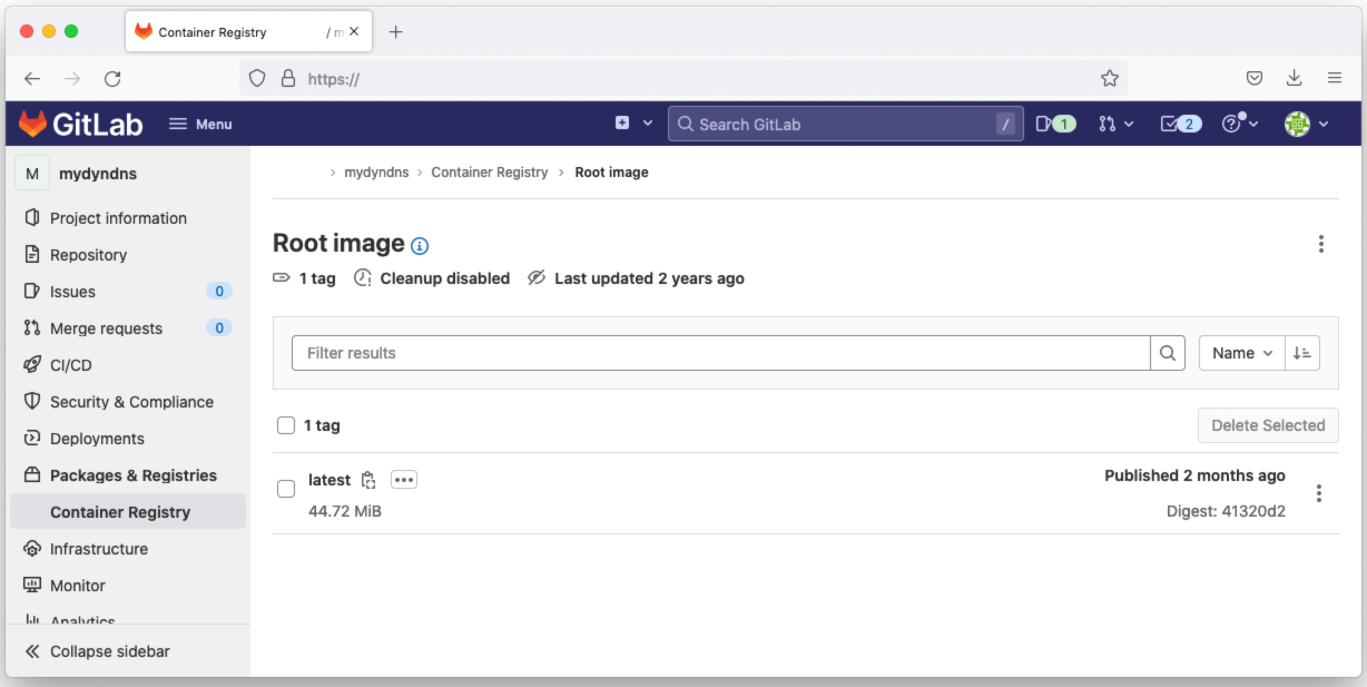The height and width of the screenshot is (687, 1367).
Task: Click the Root image info icon
Action: click(x=419, y=246)
